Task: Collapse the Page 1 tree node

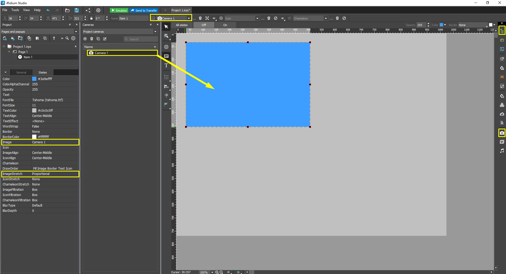Action: [9, 52]
